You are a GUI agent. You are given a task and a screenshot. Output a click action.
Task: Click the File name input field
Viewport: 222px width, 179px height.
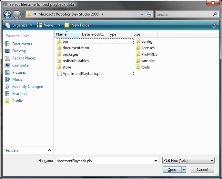(x=107, y=161)
